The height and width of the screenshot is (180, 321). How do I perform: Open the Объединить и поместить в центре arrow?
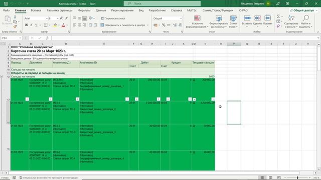point(147,25)
